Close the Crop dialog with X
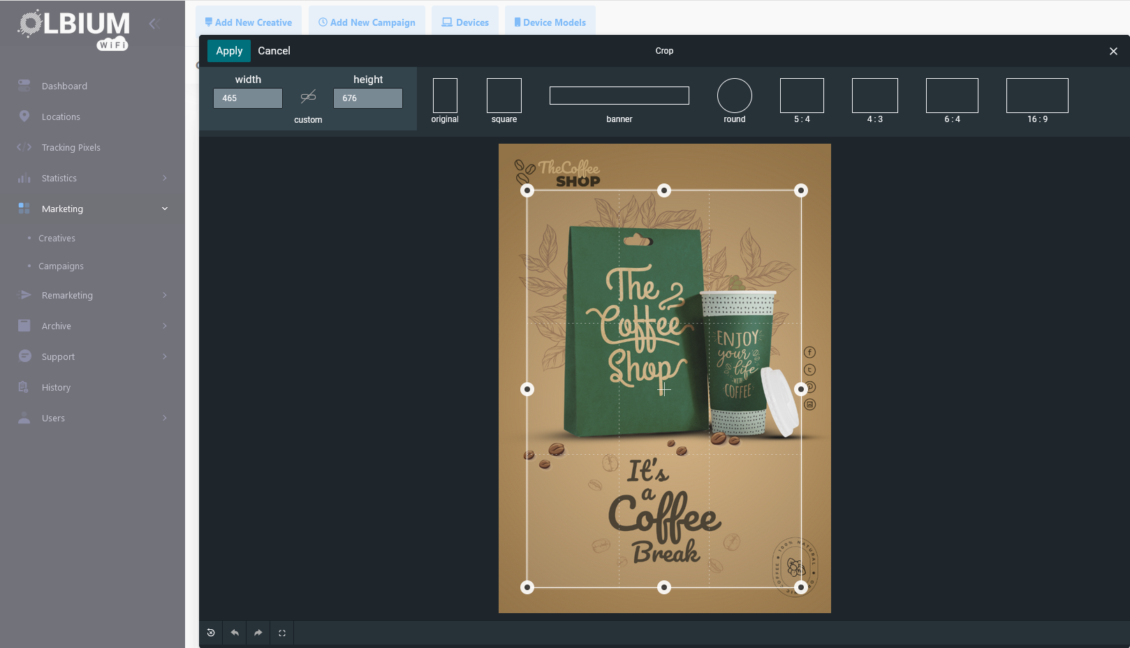 tap(1113, 51)
